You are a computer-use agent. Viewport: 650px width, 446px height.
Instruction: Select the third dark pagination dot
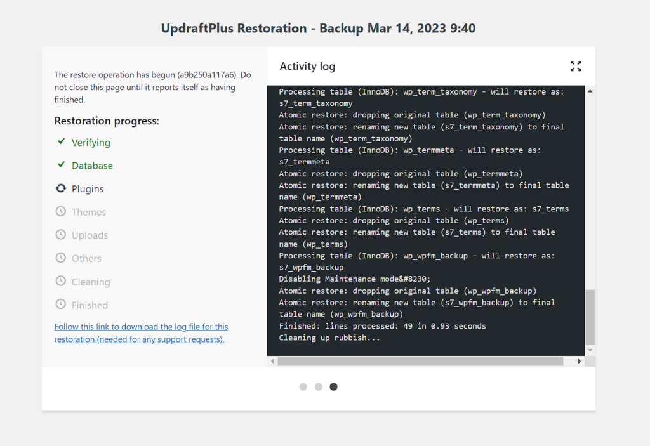pyautogui.click(x=334, y=386)
